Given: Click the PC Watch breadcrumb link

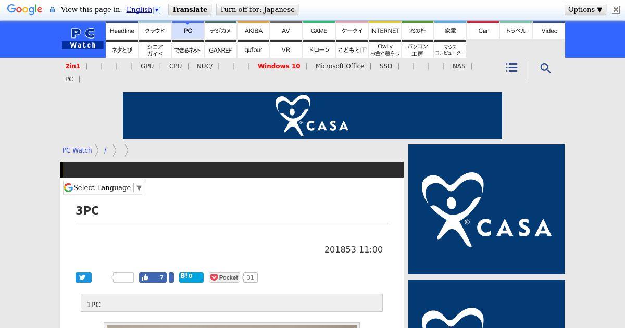Looking at the screenshot, I should 77,150.
